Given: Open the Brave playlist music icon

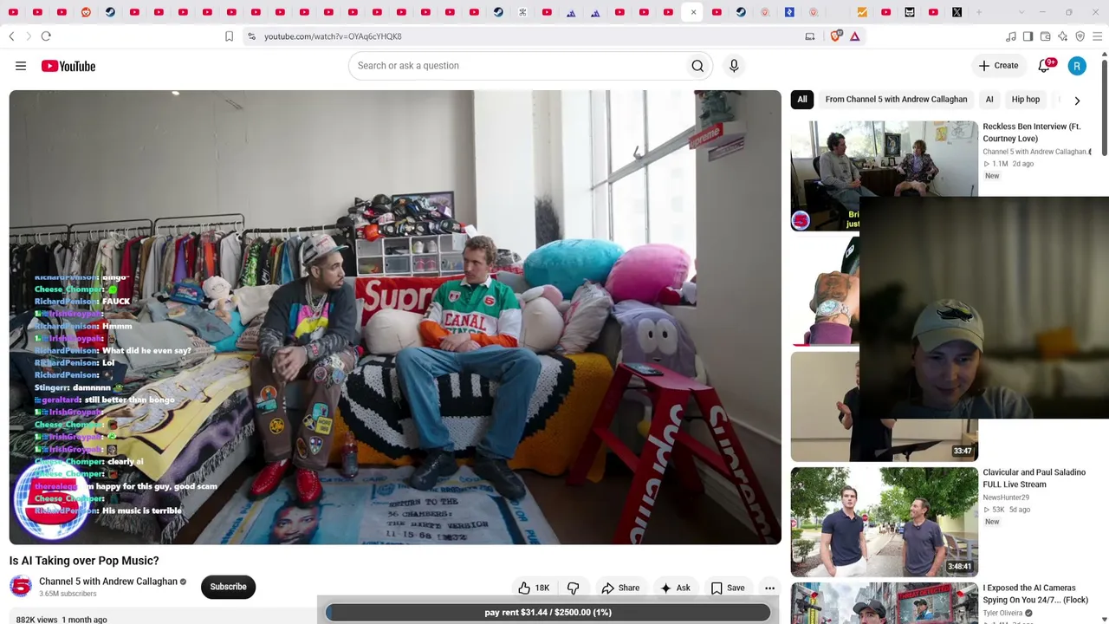Looking at the screenshot, I should point(1011,36).
